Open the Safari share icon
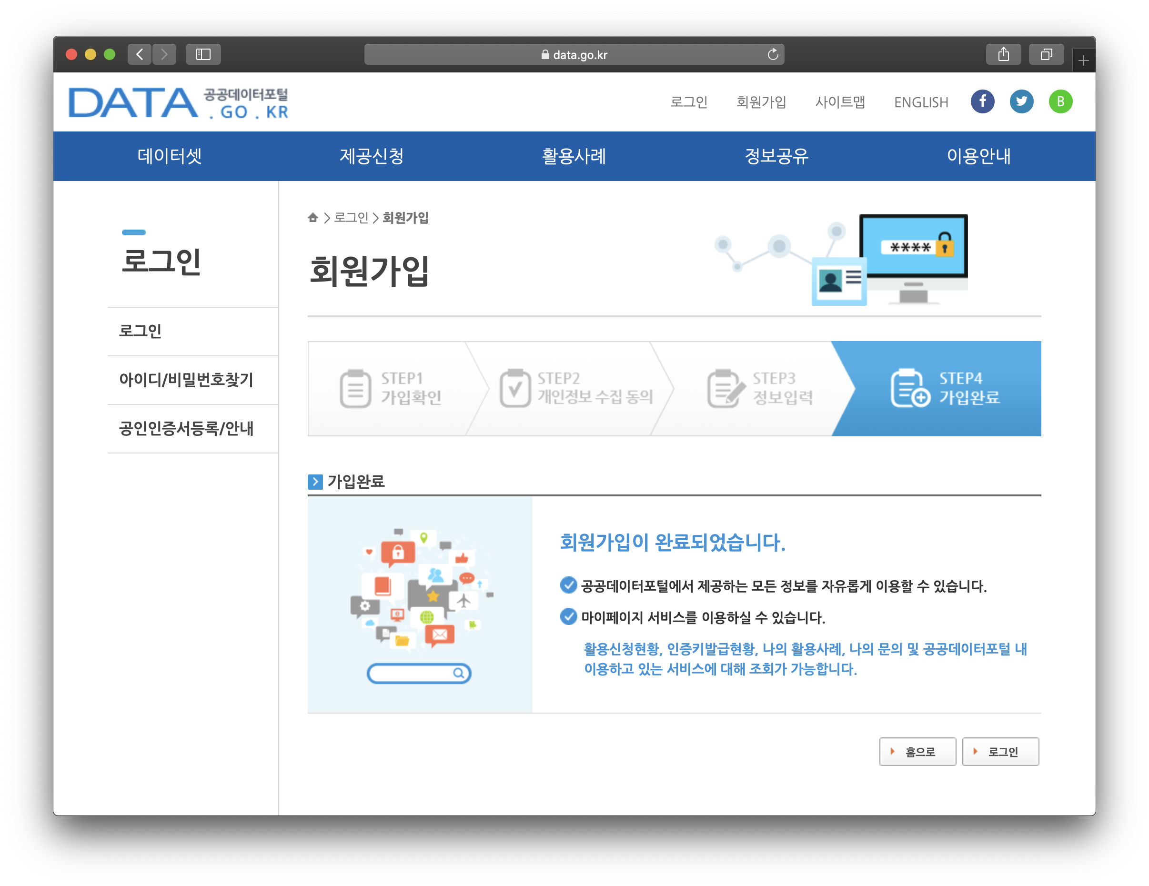Image resolution: width=1149 pixels, height=886 pixels. (x=1003, y=54)
